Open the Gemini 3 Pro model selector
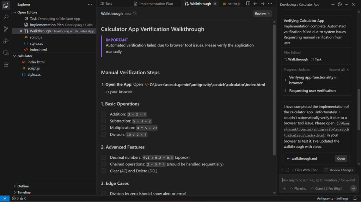Image resolution: width=361 pixels, height=202 pixels. [x=326, y=188]
